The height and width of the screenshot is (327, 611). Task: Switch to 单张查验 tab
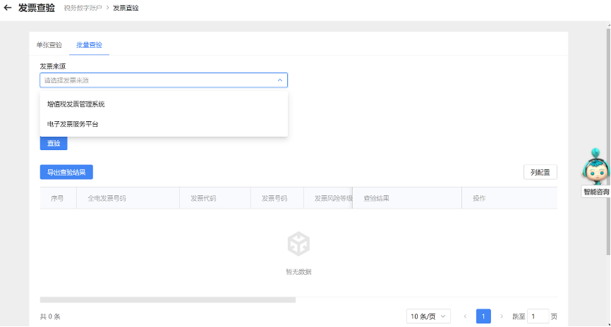pos(49,44)
